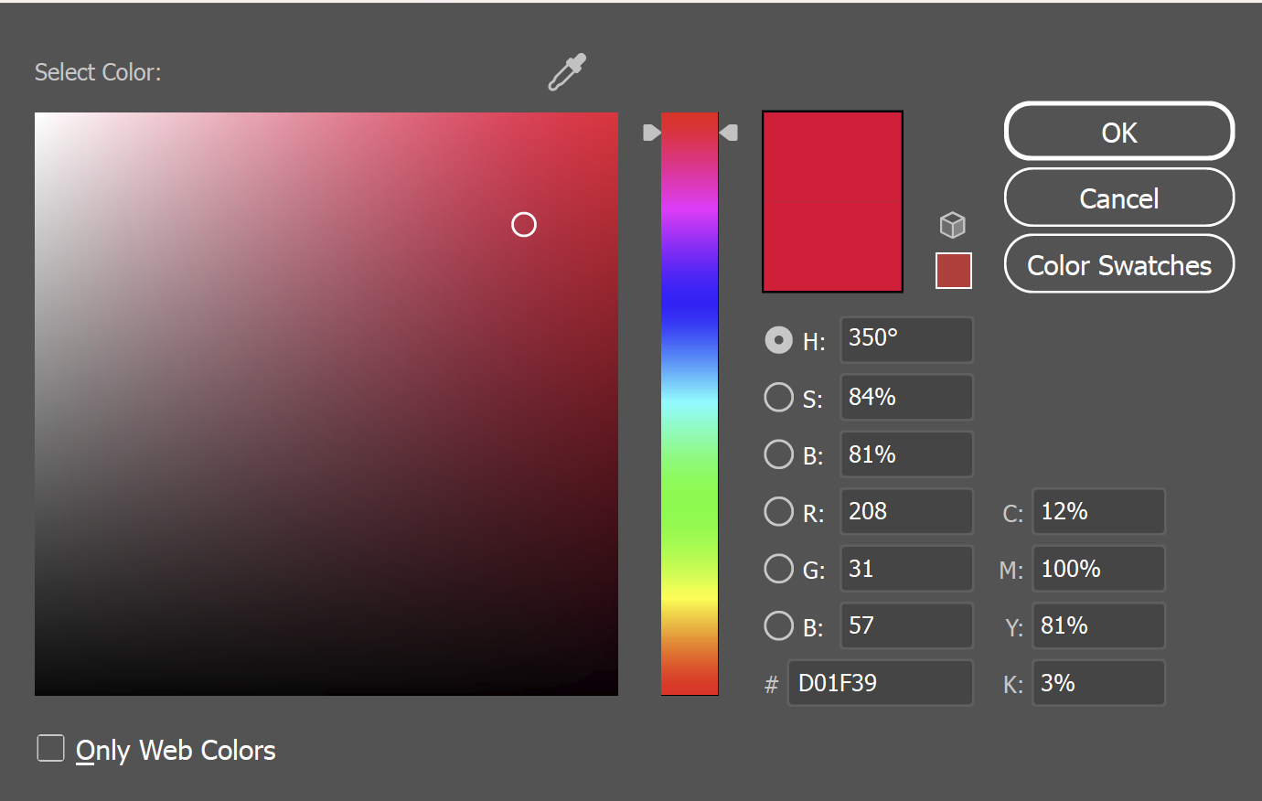
Task: Click the hex field D01F39
Action: [880, 683]
